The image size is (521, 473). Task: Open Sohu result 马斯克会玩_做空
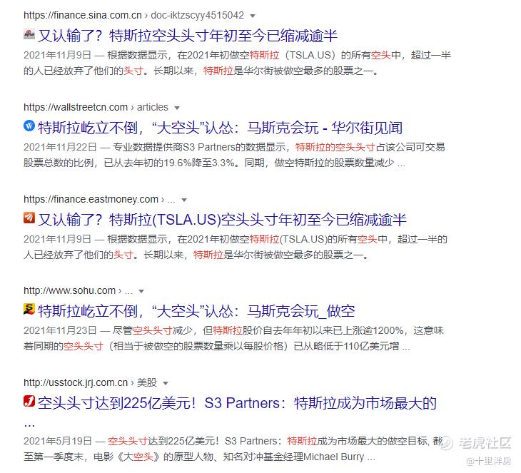pos(196,311)
